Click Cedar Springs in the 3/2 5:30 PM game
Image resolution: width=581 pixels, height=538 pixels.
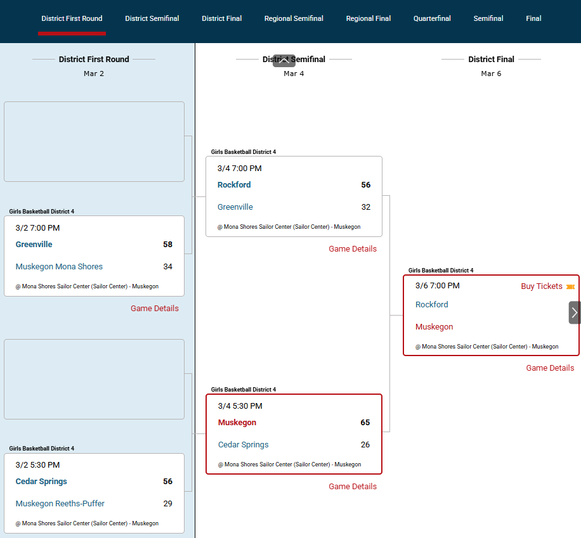[x=41, y=482]
